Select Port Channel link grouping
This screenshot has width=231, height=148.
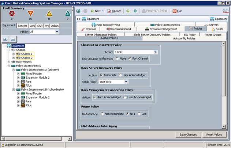pyautogui.click(x=130, y=58)
